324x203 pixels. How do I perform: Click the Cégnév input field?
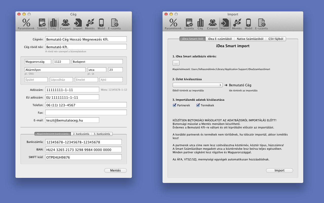[86, 39]
